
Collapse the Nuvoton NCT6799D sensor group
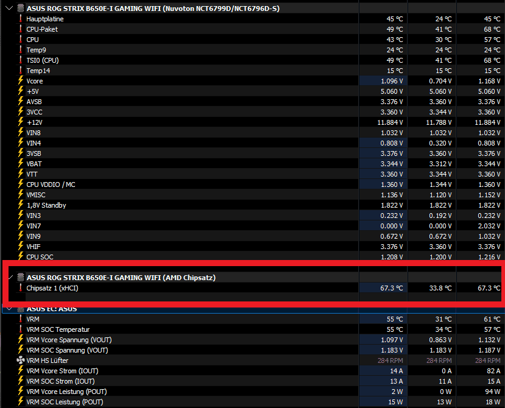point(9,9)
